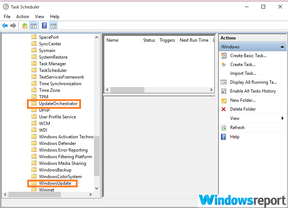Open the toolbar Help question-mark icon

(44, 25)
